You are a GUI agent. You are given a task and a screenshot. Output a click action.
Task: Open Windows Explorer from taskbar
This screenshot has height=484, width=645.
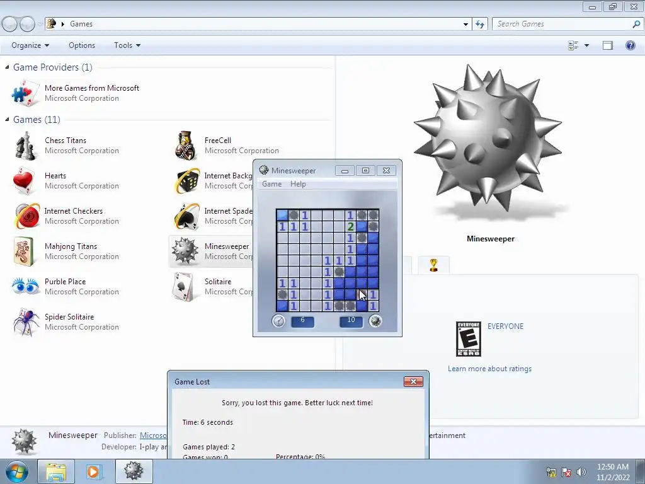[x=56, y=471]
